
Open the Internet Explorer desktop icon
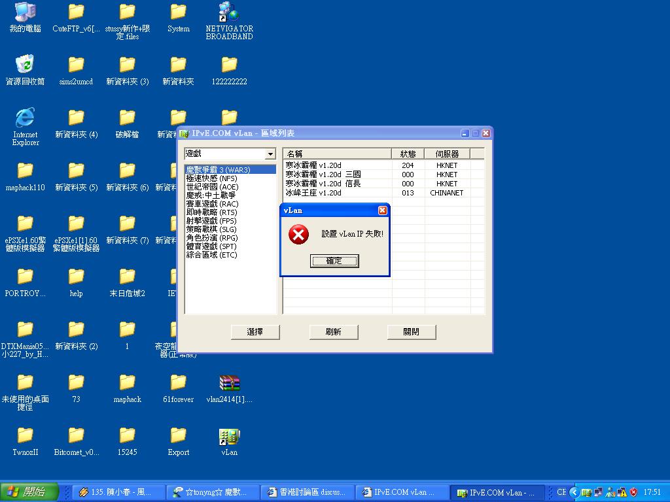point(25,120)
